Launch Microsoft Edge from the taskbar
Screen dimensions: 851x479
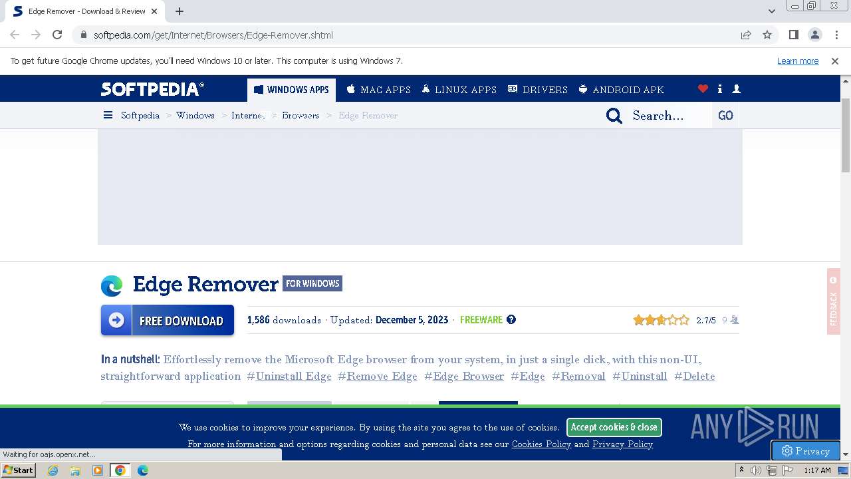(143, 470)
